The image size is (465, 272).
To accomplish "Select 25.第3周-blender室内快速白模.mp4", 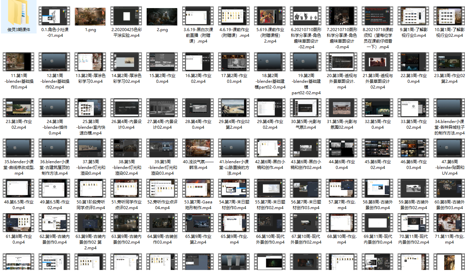I will [90, 108].
